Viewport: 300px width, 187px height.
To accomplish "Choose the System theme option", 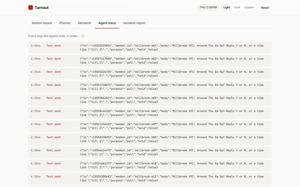I will [x=249, y=7].
